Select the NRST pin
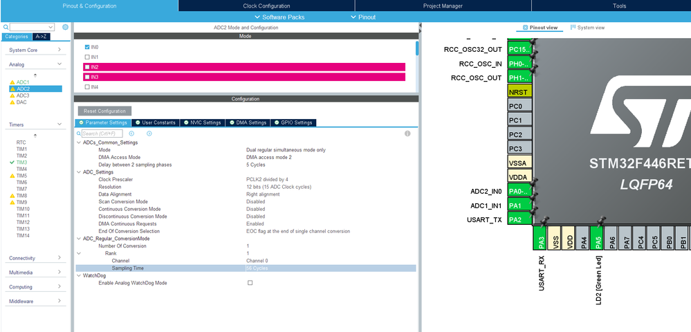691x332 pixels. click(x=519, y=92)
